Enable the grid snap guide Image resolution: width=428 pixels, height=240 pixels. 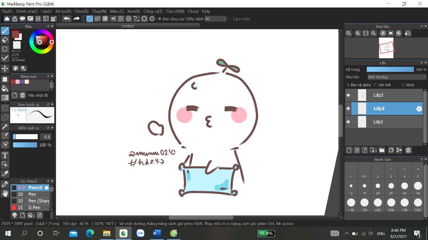click(105, 19)
